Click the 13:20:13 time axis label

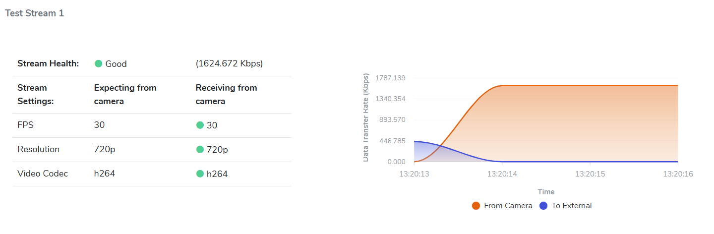click(415, 174)
